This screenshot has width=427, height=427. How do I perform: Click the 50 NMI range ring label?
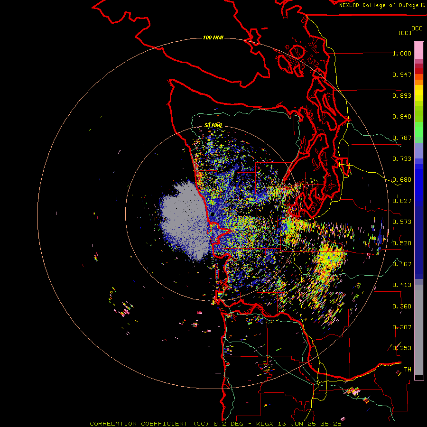click(213, 125)
